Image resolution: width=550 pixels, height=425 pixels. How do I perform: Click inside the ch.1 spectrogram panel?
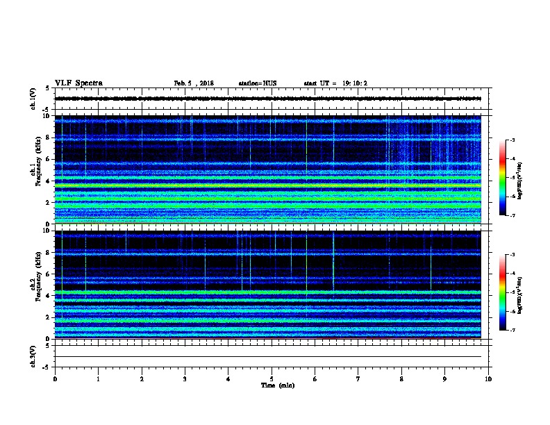click(268, 169)
